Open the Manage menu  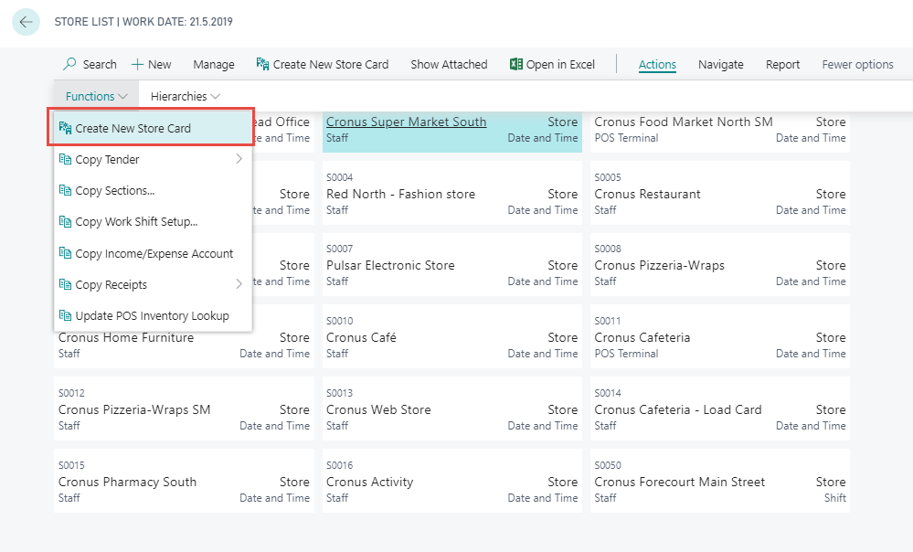coord(214,64)
